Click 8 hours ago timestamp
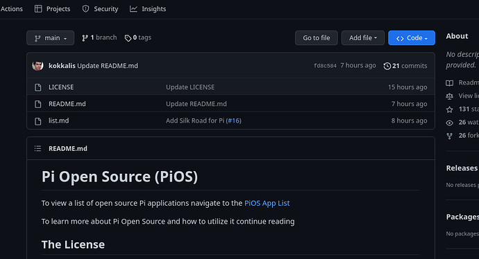Viewport: 479px width, 259px height. coord(410,120)
